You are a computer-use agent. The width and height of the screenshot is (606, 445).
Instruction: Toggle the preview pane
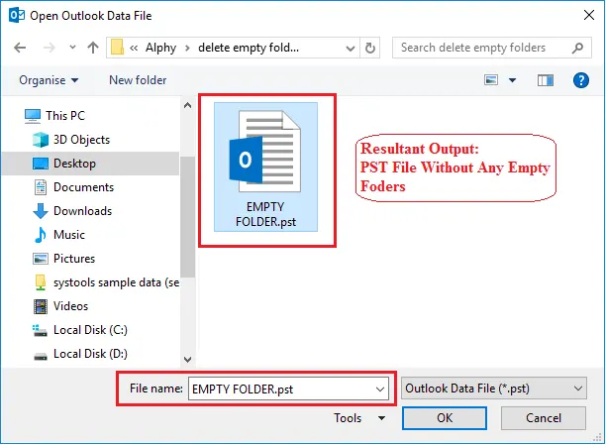[x=546, y=80]
